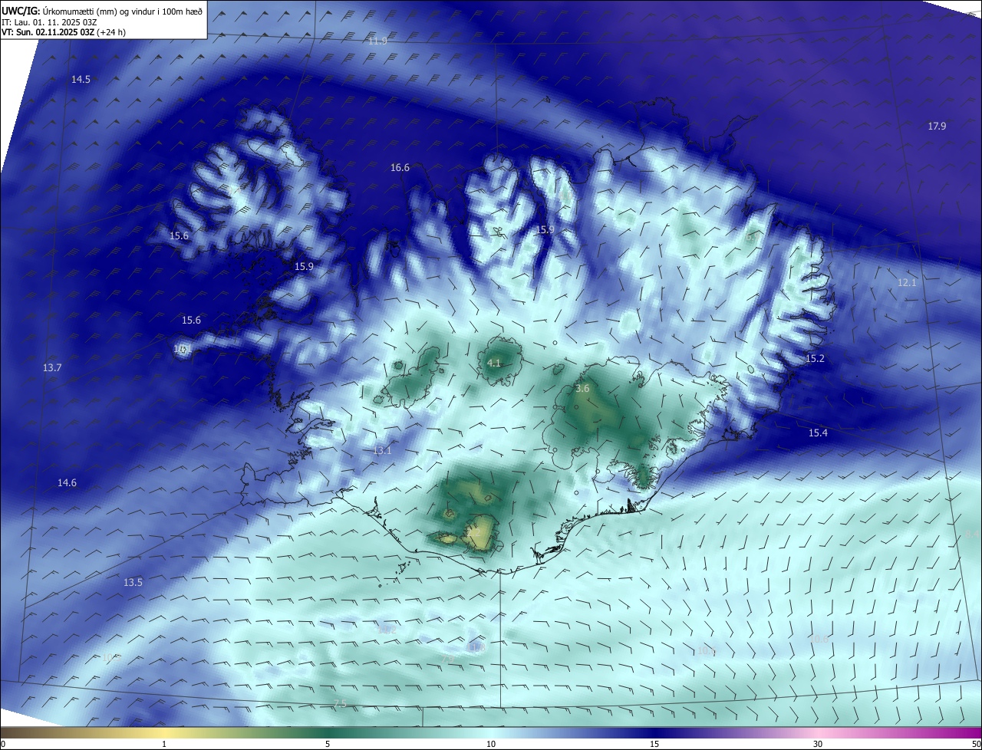Select the 11.9 value label
The height and width of the screenshot is (750, 982).
pos(377,41)
